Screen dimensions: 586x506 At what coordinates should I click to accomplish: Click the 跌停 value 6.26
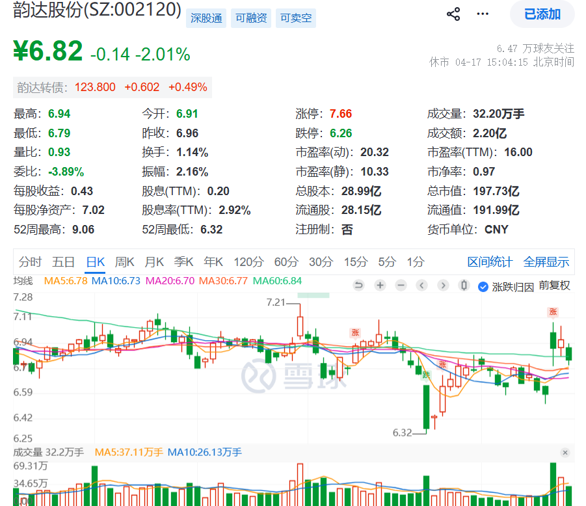coord(340,133)
